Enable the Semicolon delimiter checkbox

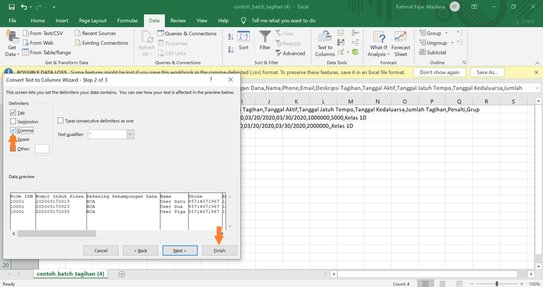13,121
